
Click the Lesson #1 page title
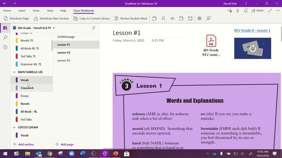pyautogui.click(x=126, y=33)
